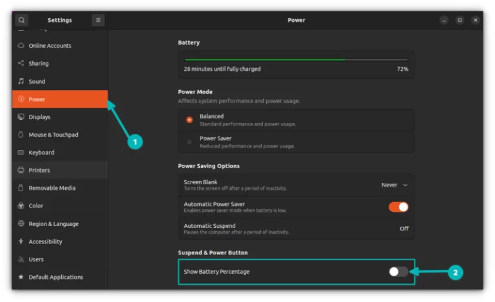This screenshot has width=495, height=302.
Task: Click the Printers icon in sidebar
Action: point(21,170)
